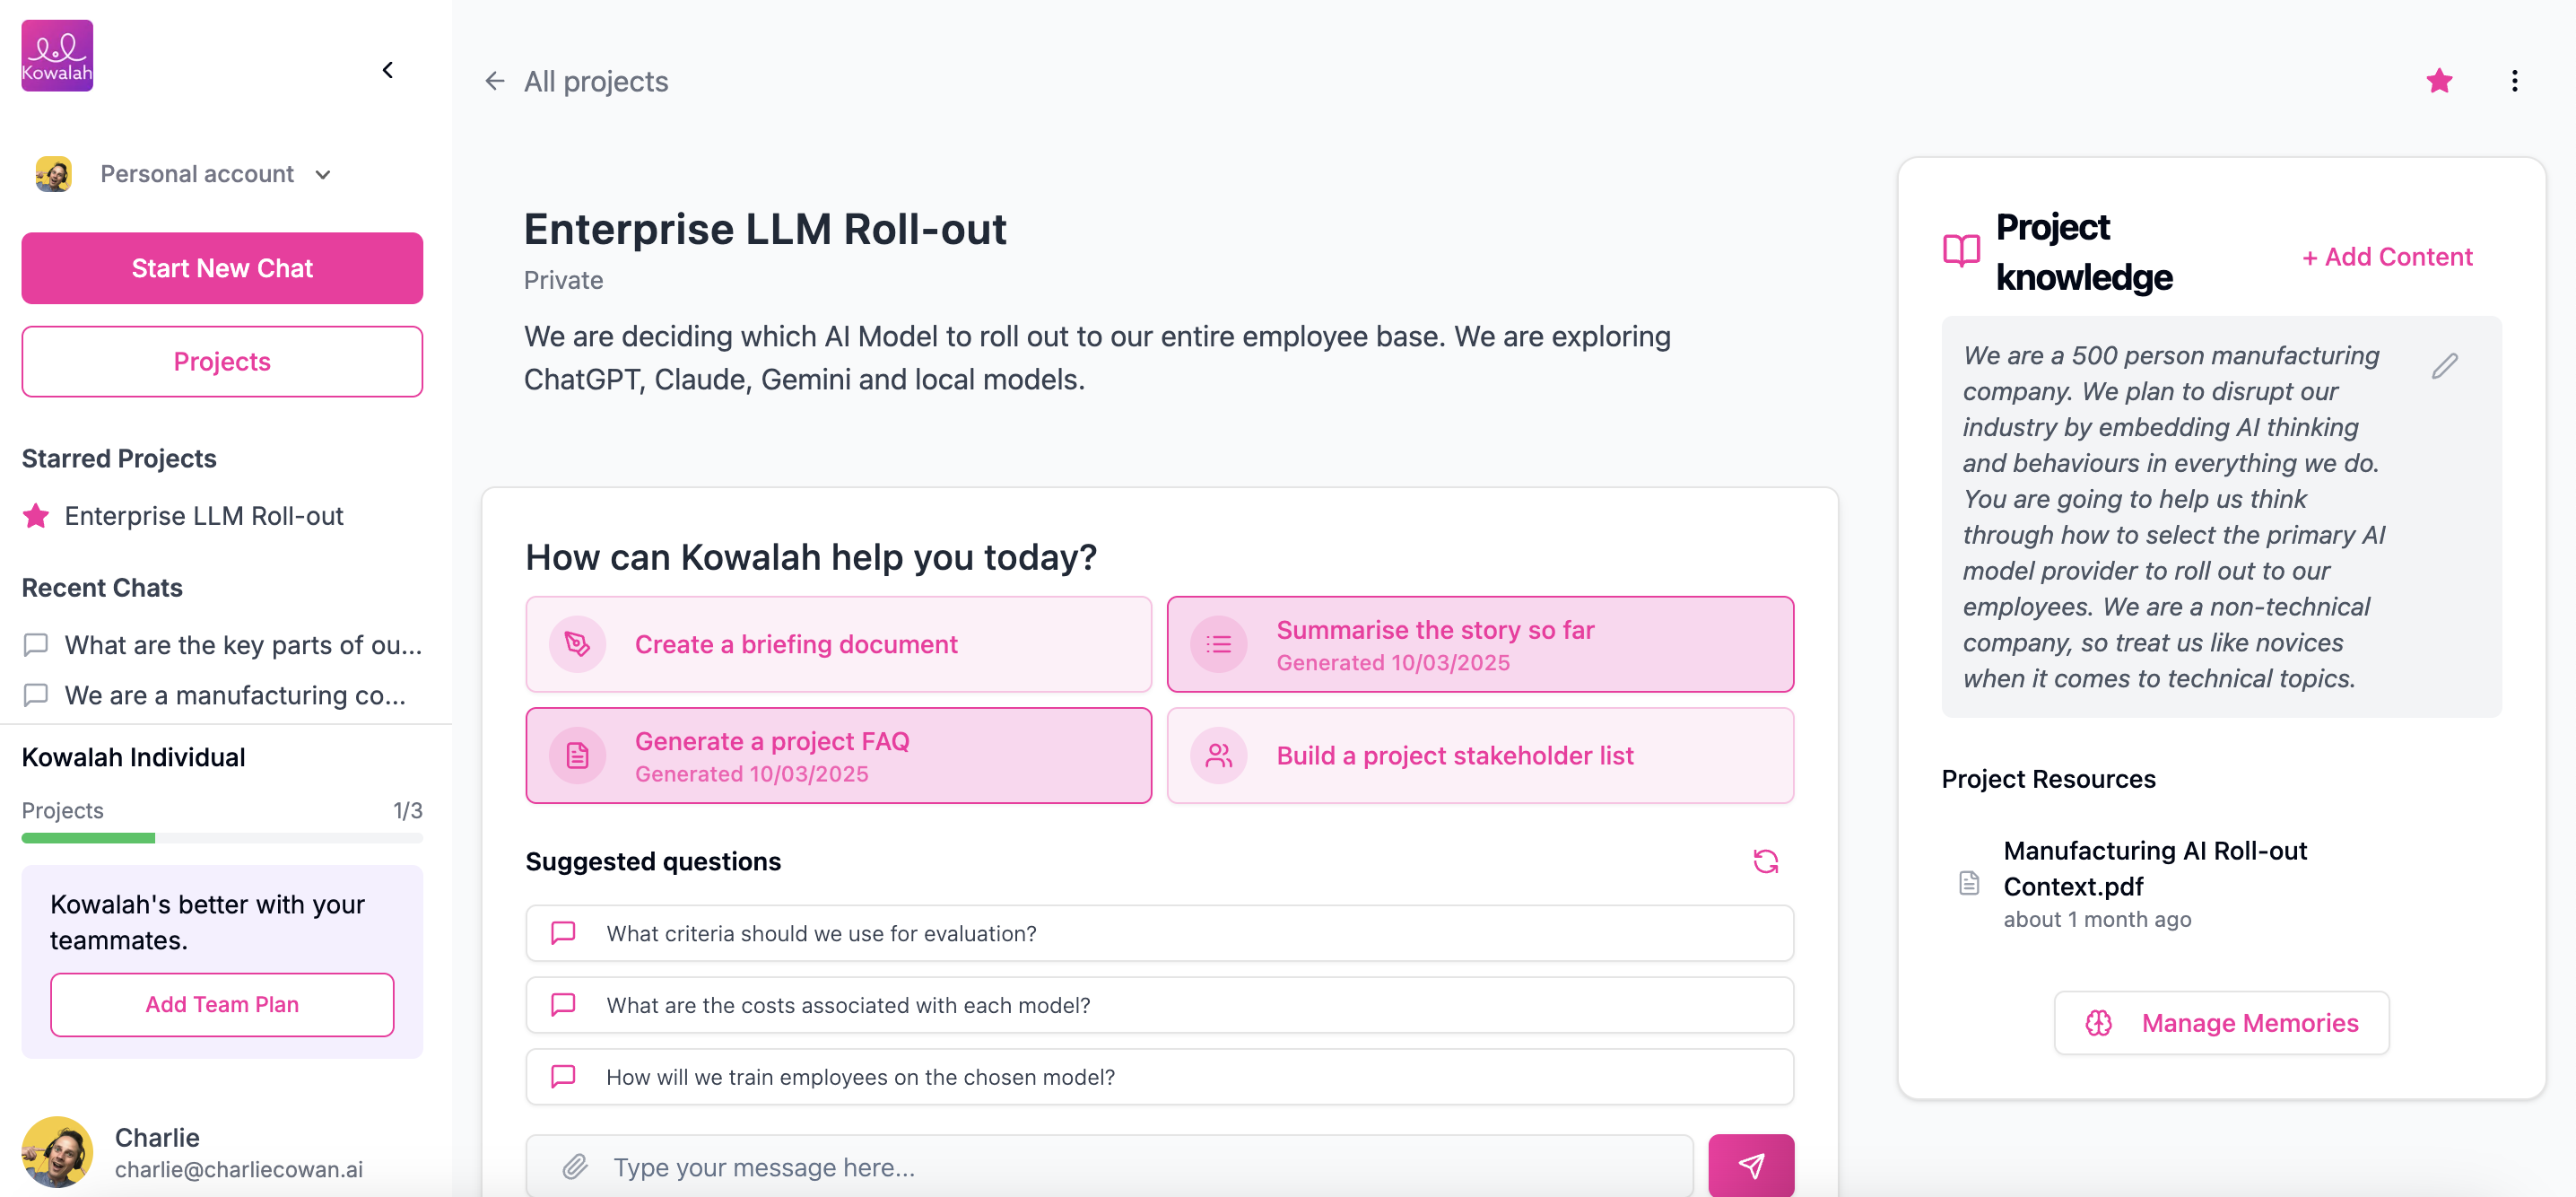Edit the Project knowledge text via pencil icon
Viewport: 2576px width, 1197px height.
(x=2445, y=365)
